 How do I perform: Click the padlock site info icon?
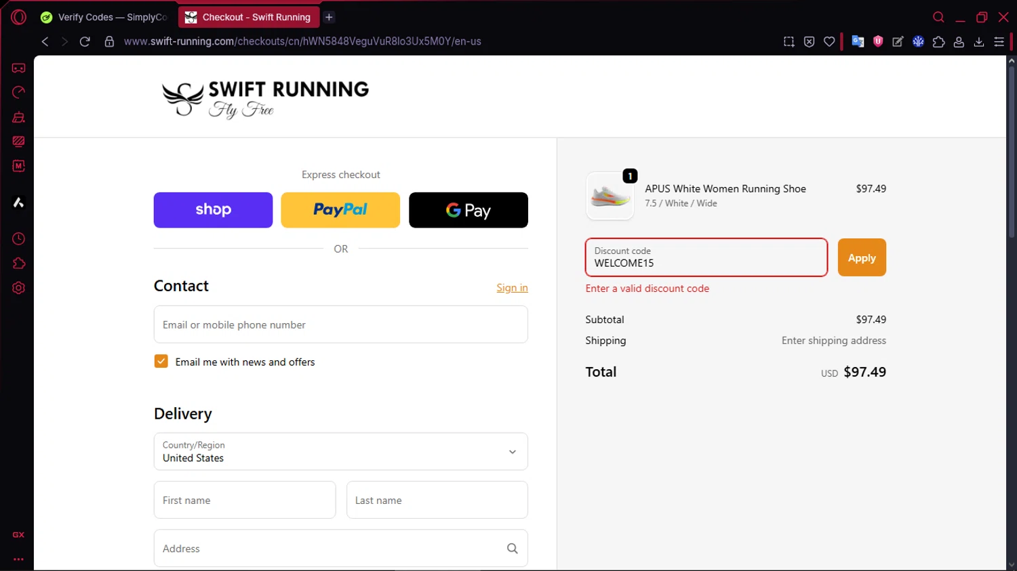click(109, 41)
